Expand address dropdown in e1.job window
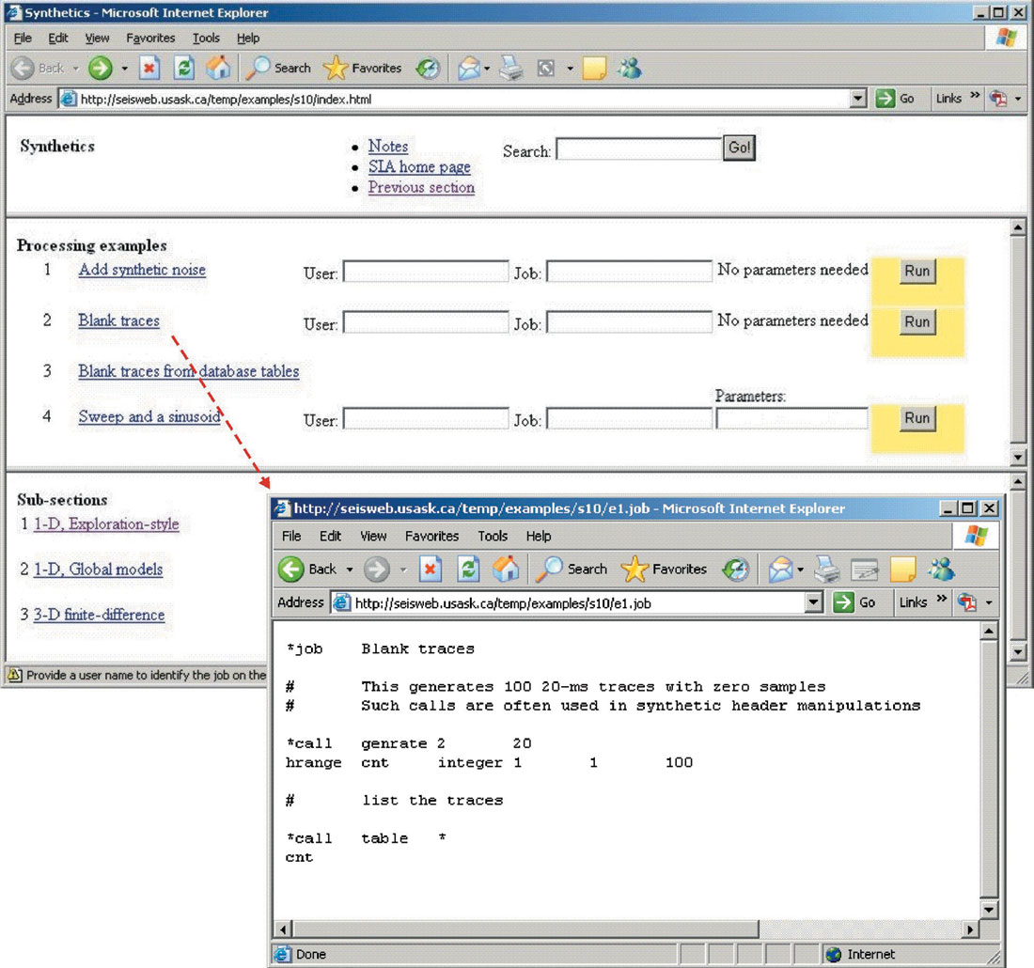The width and height of the screenshot is (1034, 968). (814, 602)
